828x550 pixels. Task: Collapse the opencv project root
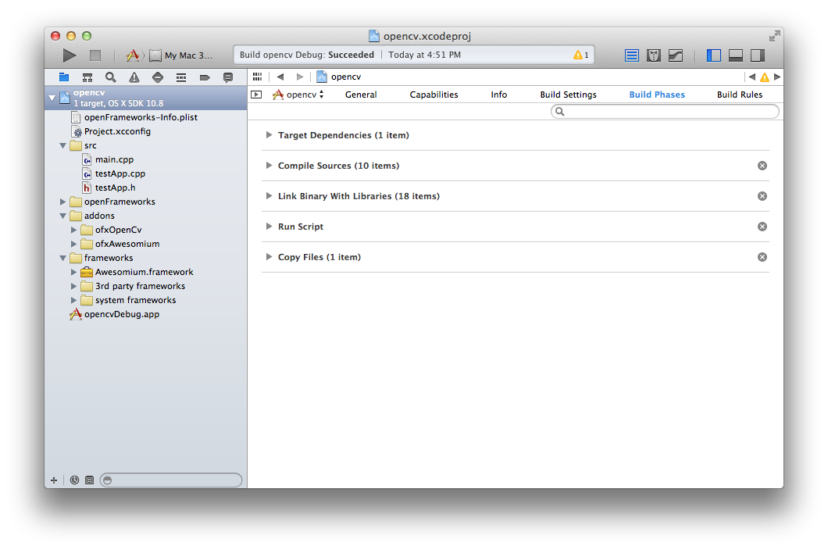tap(52, 98)
